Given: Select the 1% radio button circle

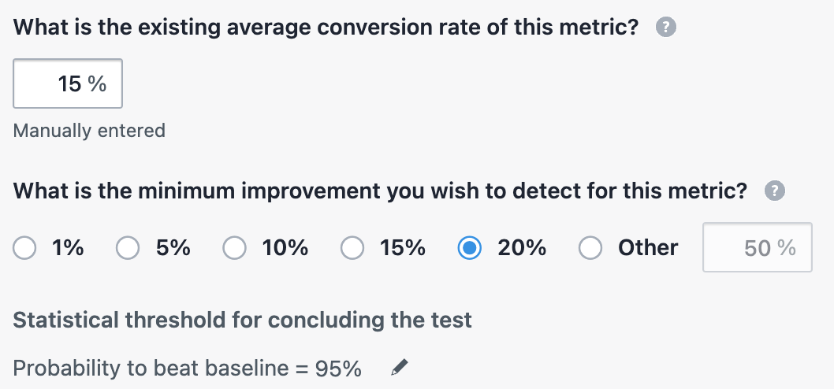Looking at the screenshot, I should (25, 248).
